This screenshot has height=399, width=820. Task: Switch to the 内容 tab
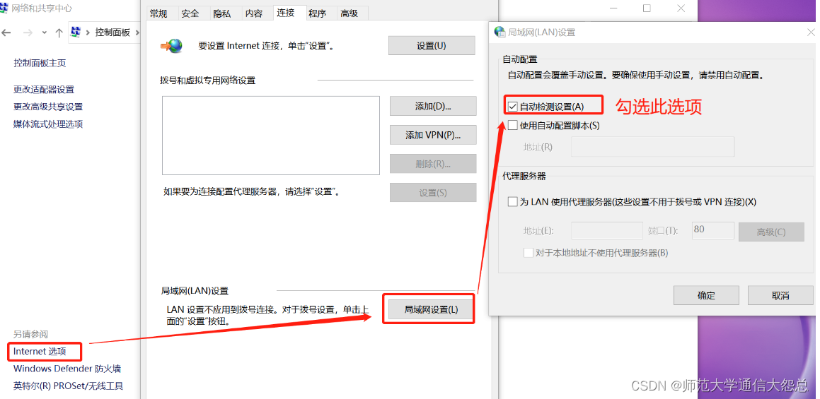pyautogui.click(x=254, y=13)
